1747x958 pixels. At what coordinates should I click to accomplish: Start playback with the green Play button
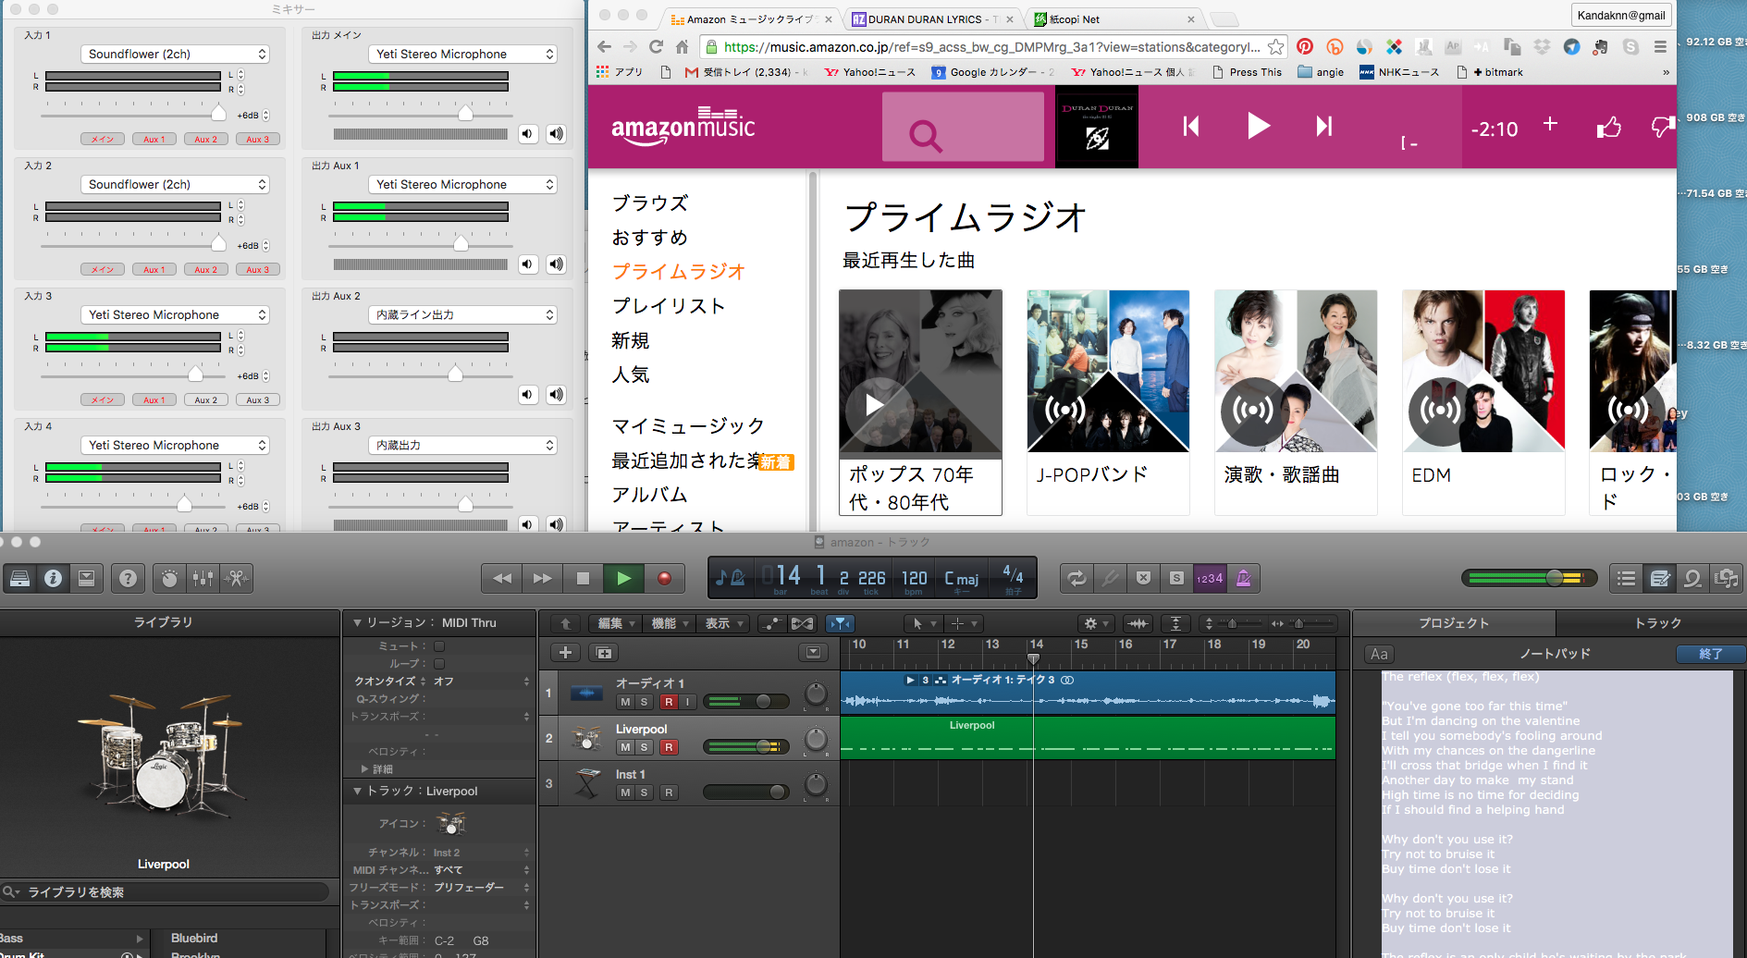(x=623, y=579)
